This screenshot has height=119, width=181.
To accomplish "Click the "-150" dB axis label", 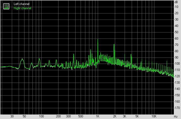I will (x=177, y=95).
